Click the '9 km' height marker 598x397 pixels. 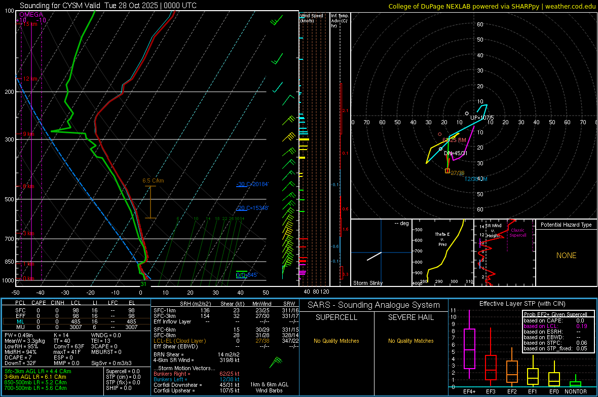point(28,134)
